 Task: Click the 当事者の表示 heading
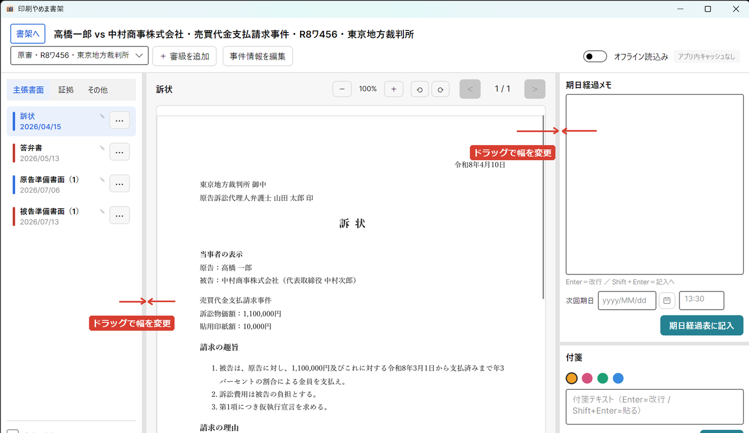(x=221, y=254)
